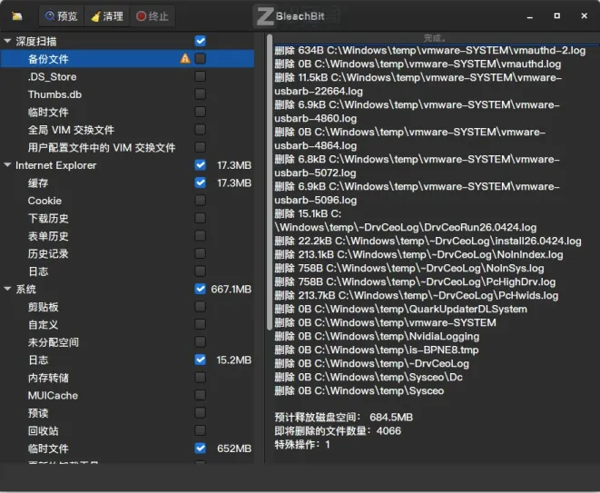The height and width of the screenshot is (493, 600).
Task: Select the 回收站 tree row
Action: click(127, 430)
